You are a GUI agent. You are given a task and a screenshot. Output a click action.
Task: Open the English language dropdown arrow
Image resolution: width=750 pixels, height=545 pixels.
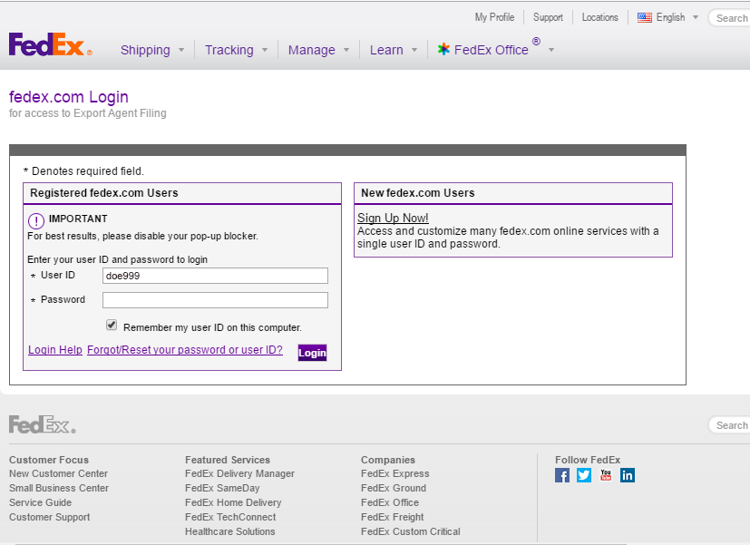[696, 17]
